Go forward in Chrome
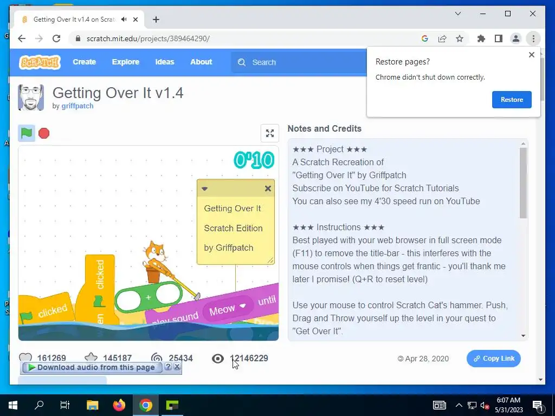The width and height of the screenshot is (555, 416). tap(39, 38)
